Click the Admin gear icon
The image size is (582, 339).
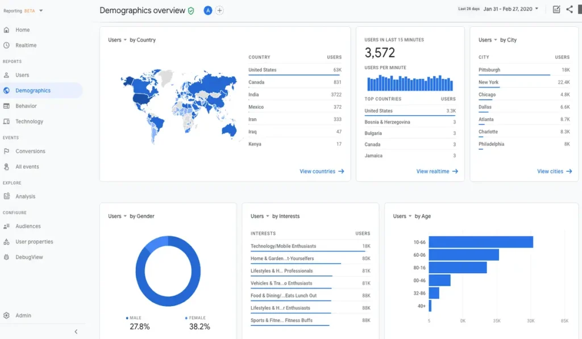click(7, 316)
